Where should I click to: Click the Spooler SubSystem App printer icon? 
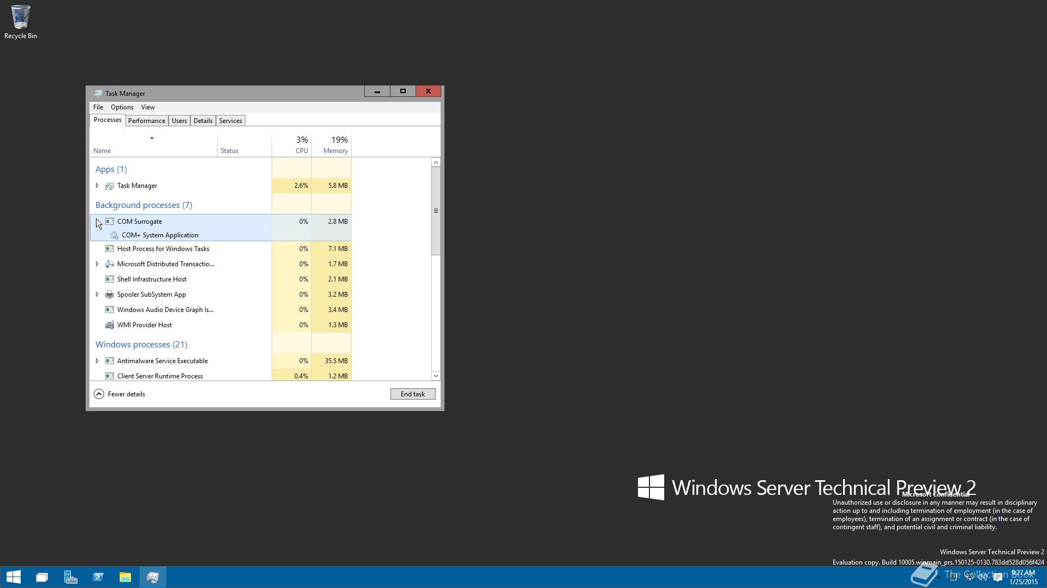pos(110,295)
